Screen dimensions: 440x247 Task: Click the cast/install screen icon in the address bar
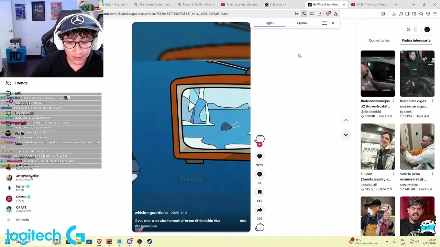[312, 14]
